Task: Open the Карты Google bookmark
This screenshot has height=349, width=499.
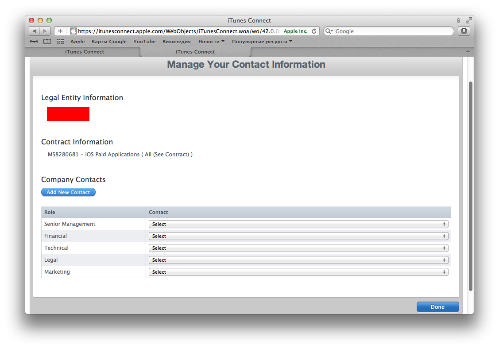Action: click(109, 41)
